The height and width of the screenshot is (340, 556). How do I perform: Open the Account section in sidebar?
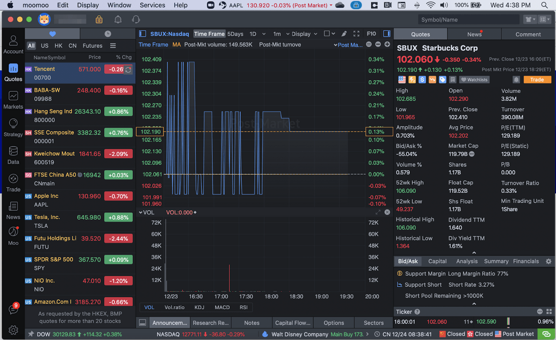13,45
